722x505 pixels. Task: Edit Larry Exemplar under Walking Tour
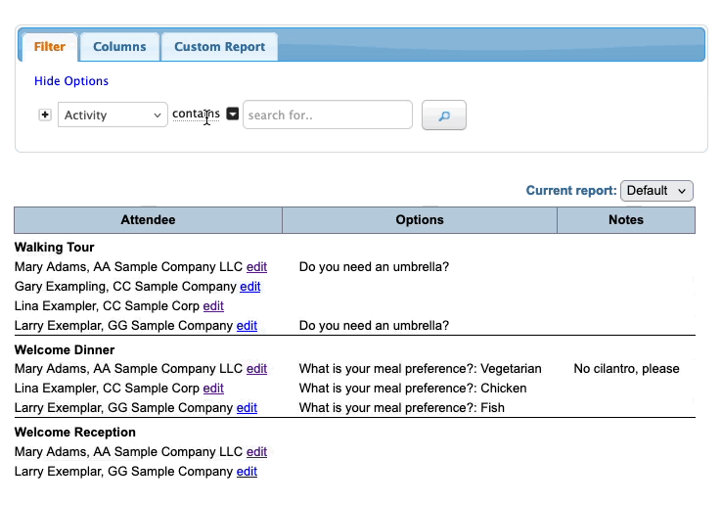(x=247, y=326)
